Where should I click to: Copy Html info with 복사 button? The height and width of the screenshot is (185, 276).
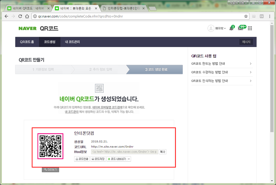(x=163, y=152)
